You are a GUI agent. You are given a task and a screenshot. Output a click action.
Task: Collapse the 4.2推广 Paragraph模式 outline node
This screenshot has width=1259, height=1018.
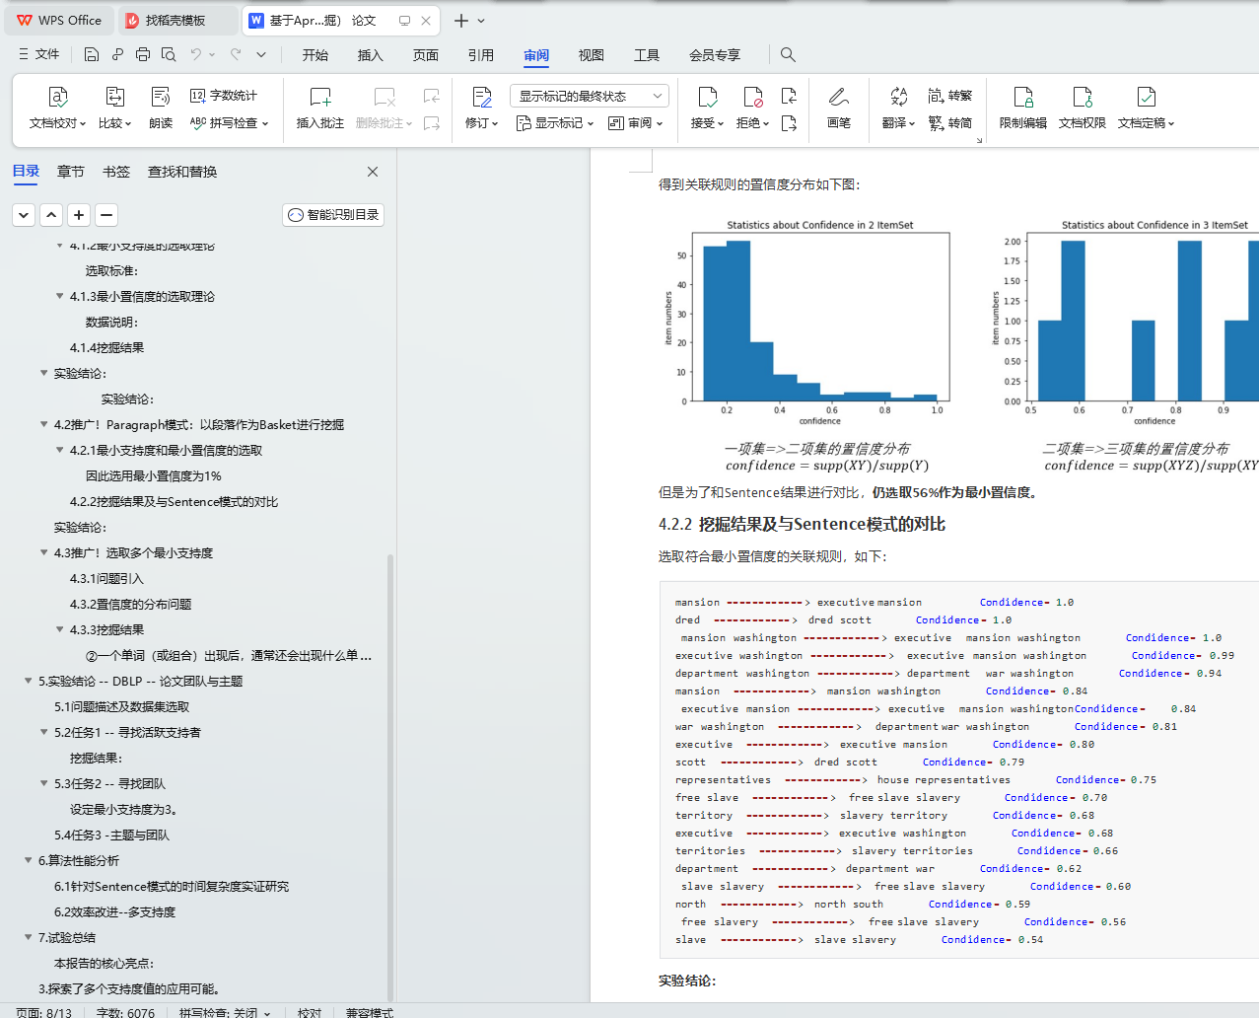(44, 424)
